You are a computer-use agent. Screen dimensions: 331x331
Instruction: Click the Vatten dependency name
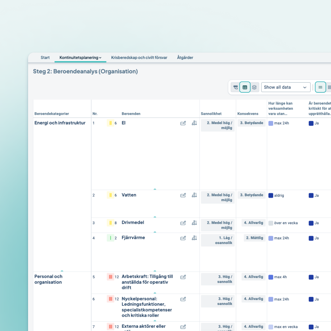click(x=129, y=195)
